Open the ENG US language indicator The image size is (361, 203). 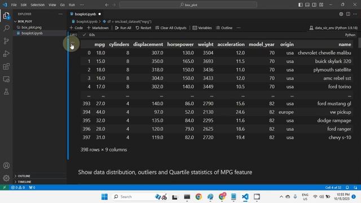click(x=305, y=197)
